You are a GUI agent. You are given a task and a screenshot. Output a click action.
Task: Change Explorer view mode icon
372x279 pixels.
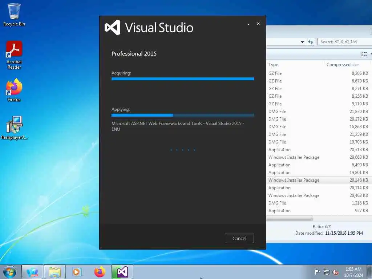(x=364, y=54)
